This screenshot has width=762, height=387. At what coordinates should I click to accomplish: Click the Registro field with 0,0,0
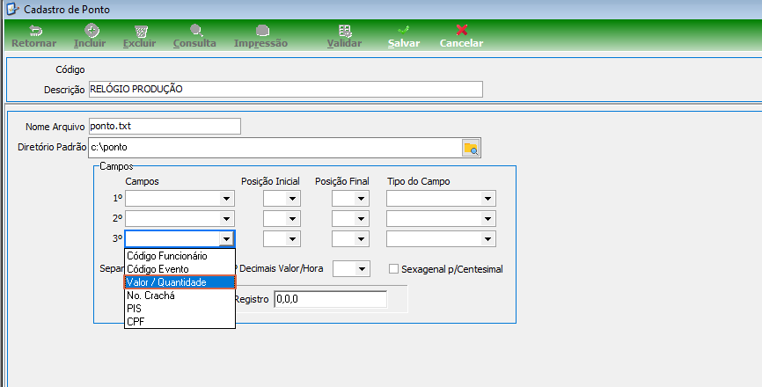[331, 299]
